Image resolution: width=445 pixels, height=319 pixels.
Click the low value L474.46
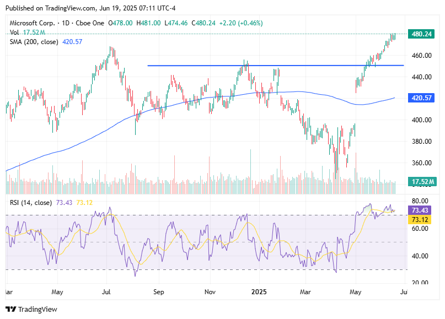pos(176,23)
